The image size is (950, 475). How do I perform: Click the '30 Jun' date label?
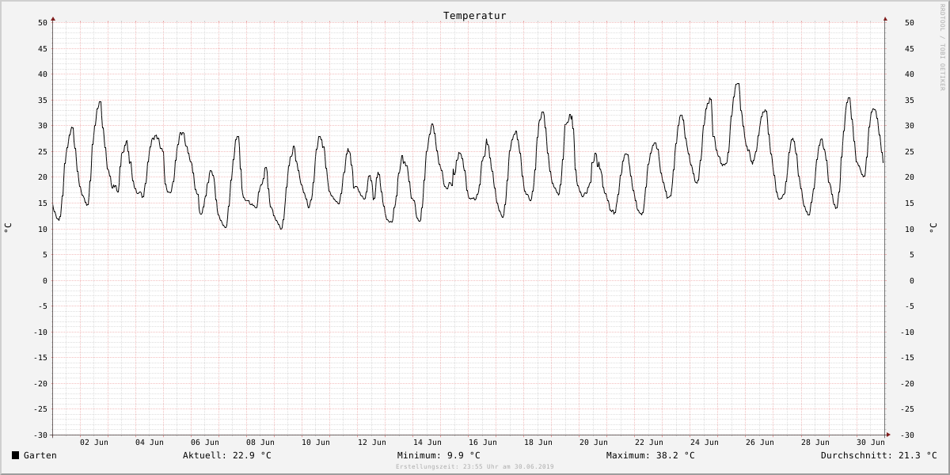pos(871,442)
